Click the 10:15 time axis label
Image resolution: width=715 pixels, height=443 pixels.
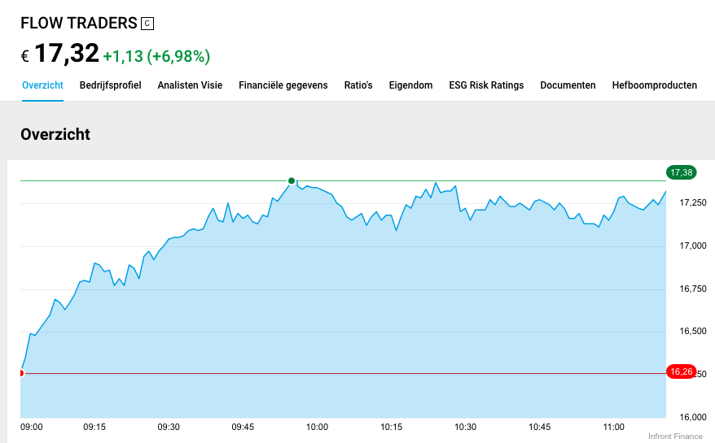[391, 427]
